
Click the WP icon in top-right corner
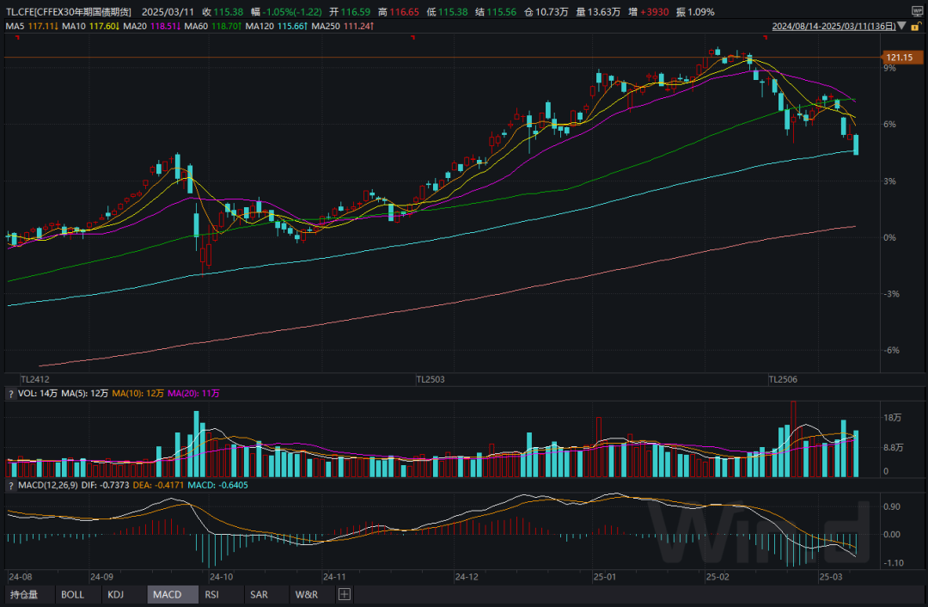point(916,11)
